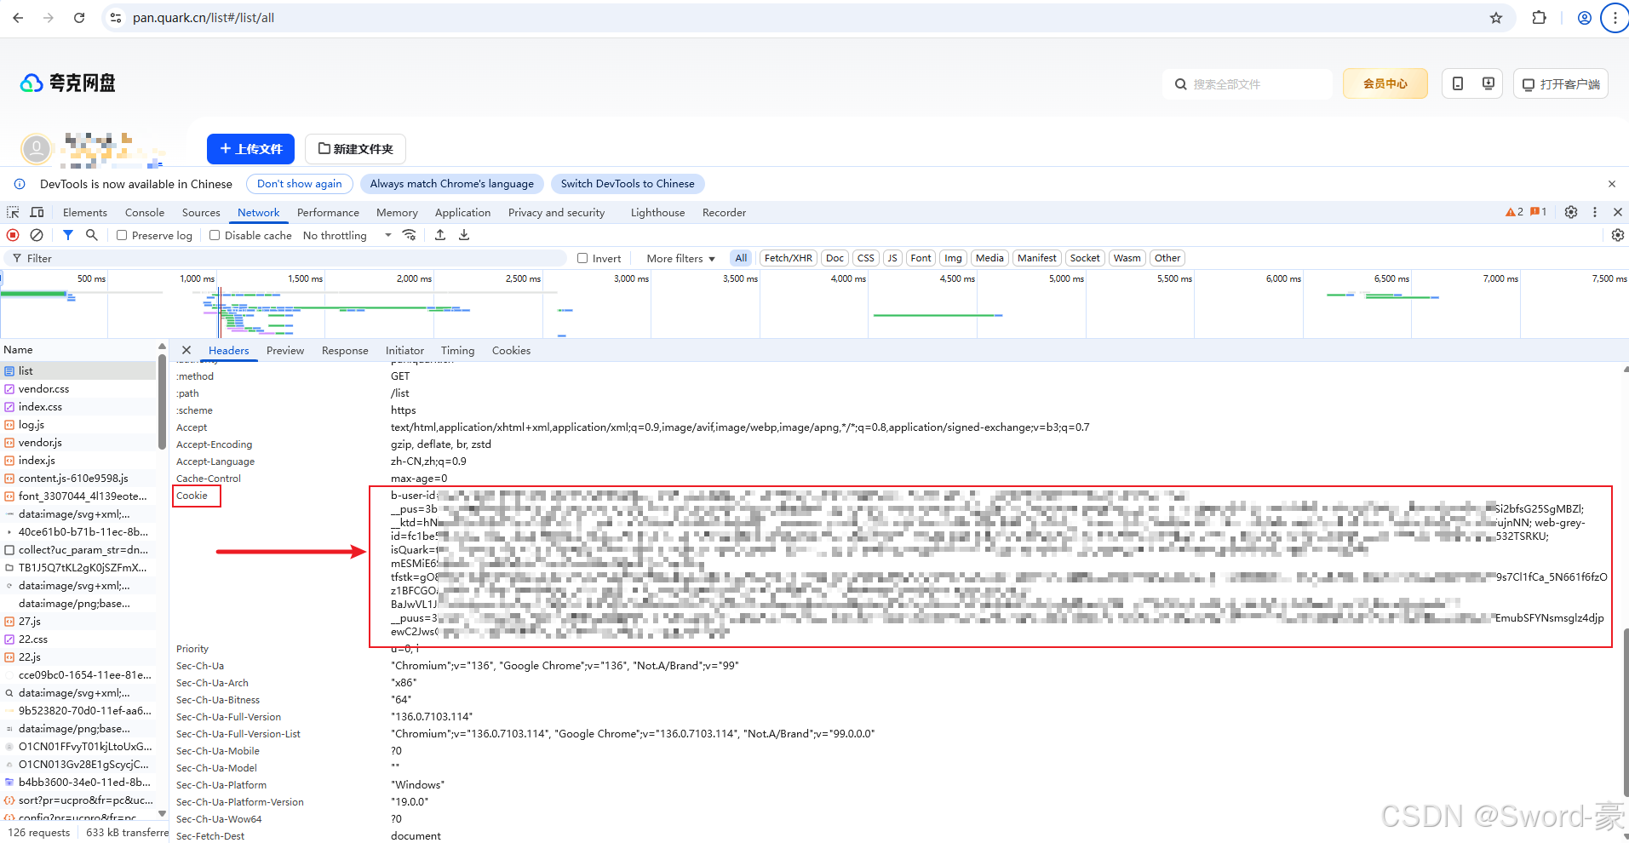Click the 新建文件夹 new folder button
Viewport: 1629px width, 843px height.
pyautogui.click(x=355, y=149)
